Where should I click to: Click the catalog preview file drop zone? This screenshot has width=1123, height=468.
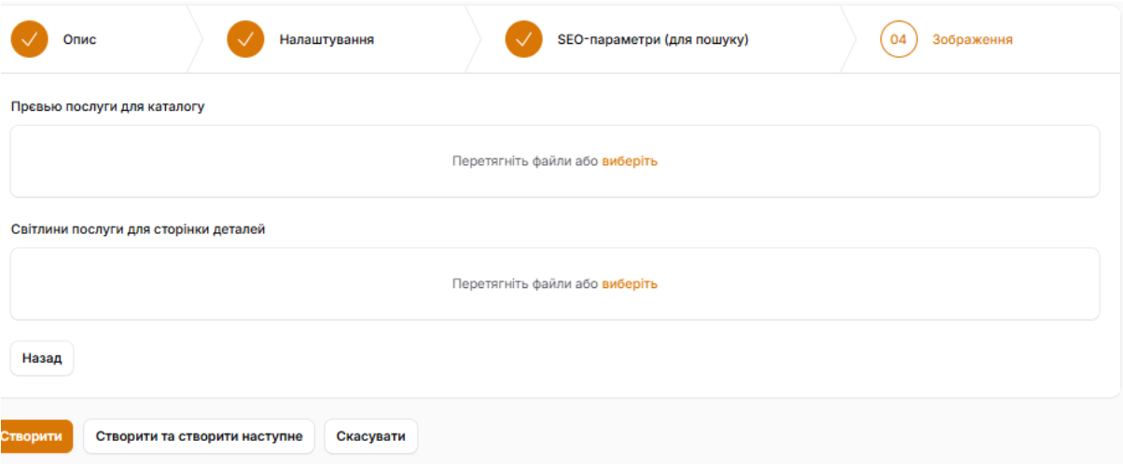click(280, 161)
